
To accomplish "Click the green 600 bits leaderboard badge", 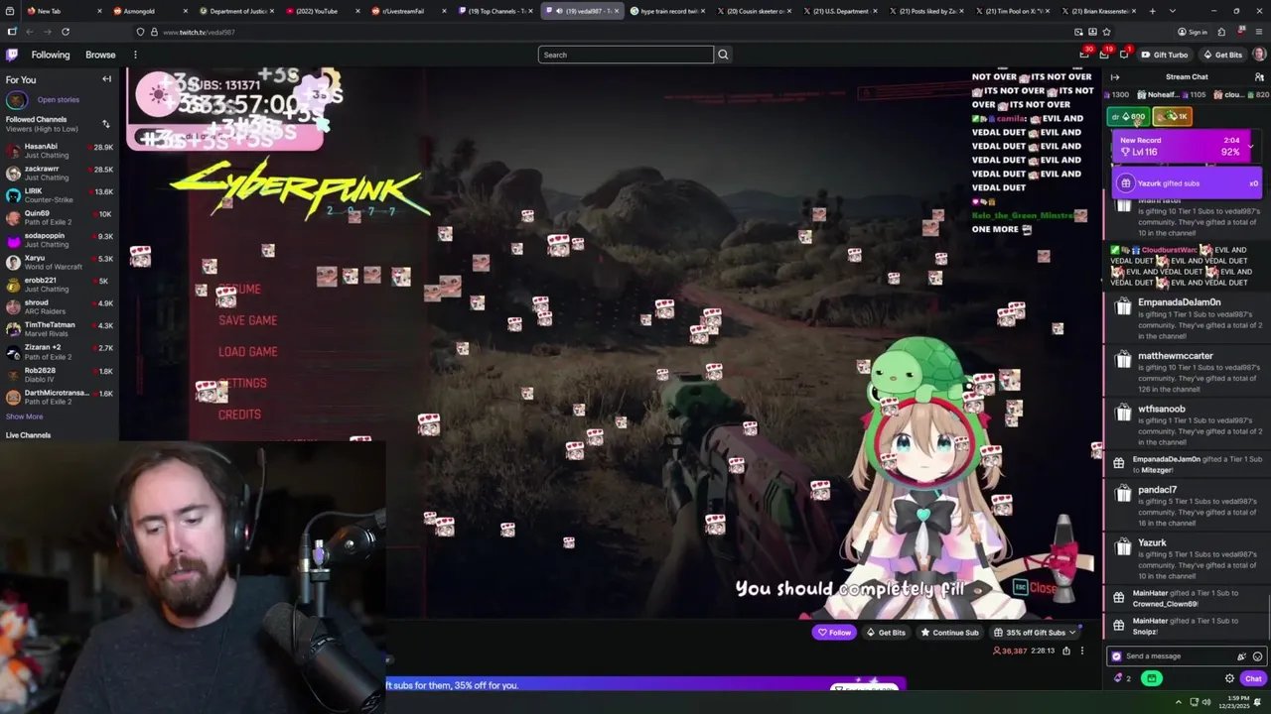I will click(x=1129, y=117).
